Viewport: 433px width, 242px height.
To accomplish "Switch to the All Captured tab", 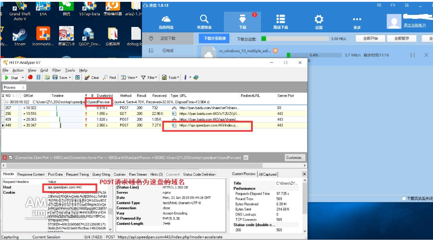I will (x=267, y=174).
